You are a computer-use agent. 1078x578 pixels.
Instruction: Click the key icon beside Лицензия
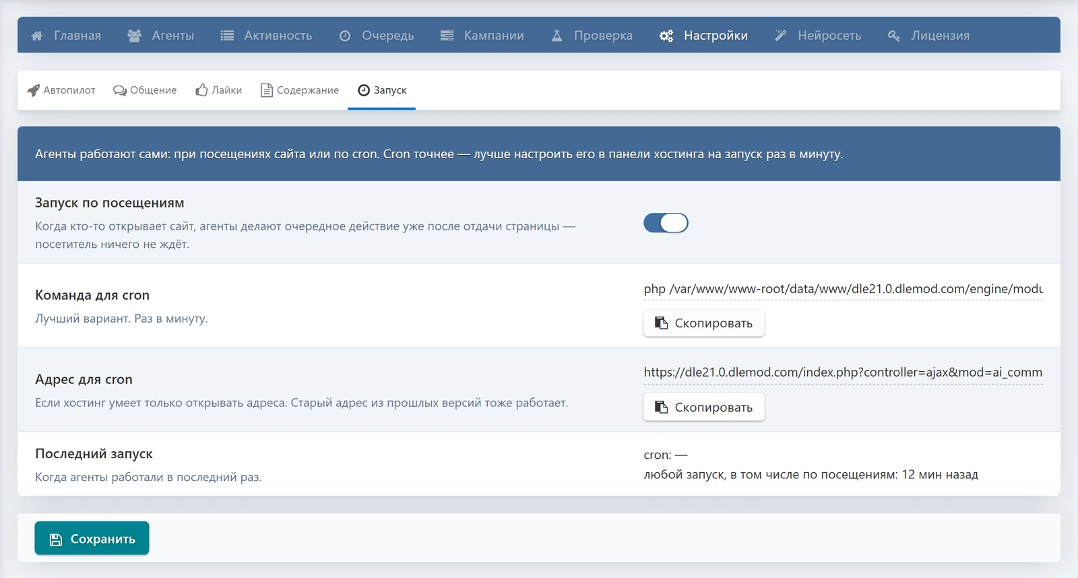coord(894,36)
